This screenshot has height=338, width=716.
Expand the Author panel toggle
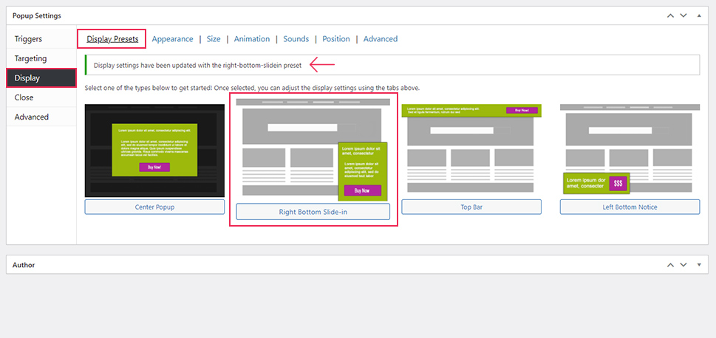pyautogui.click(x=699, y=265)
